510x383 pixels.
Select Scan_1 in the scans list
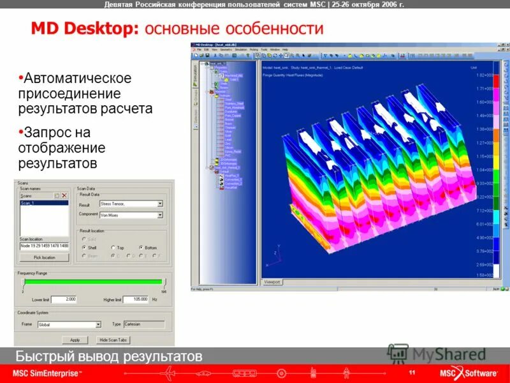pyautogui.click(x=44, y=203)
